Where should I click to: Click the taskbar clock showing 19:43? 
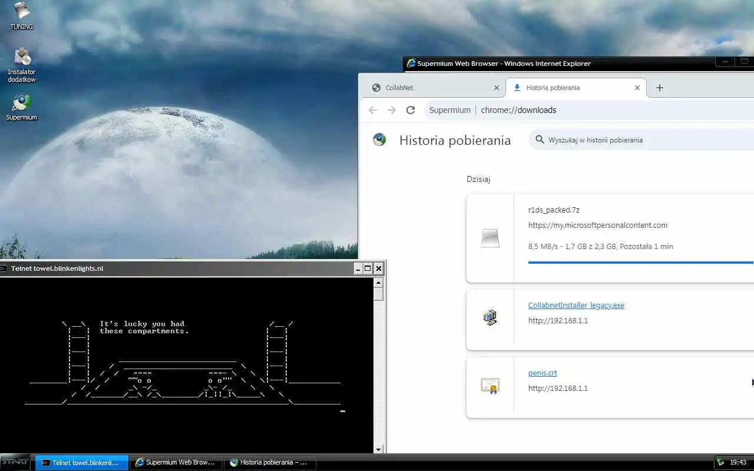point(738,463)
